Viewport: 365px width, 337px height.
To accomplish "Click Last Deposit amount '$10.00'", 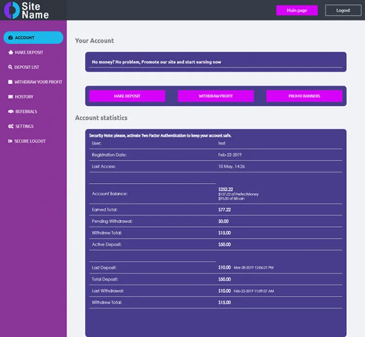I will [x=224, y=267].
